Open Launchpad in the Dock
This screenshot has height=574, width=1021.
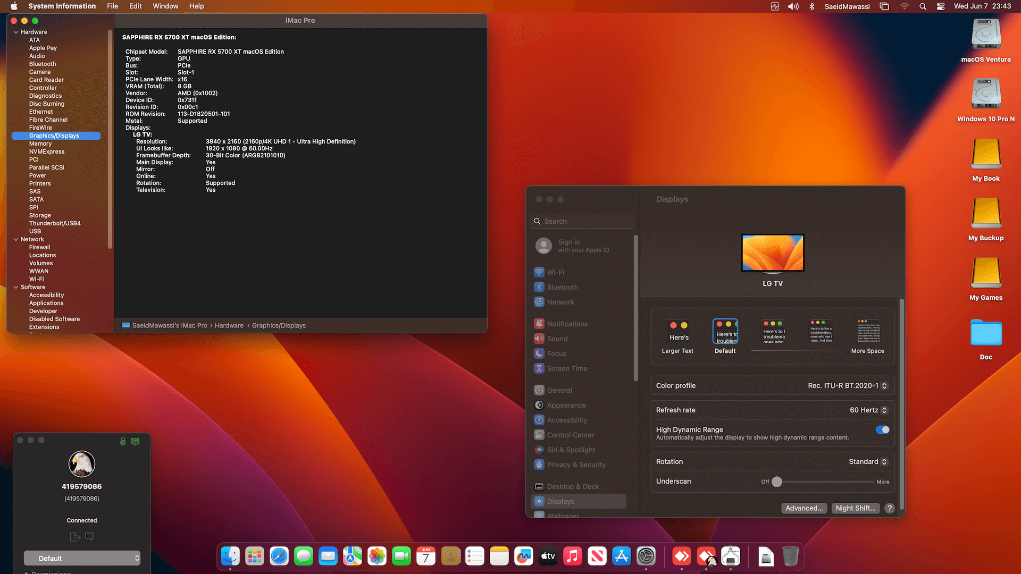tap(255, 556)
